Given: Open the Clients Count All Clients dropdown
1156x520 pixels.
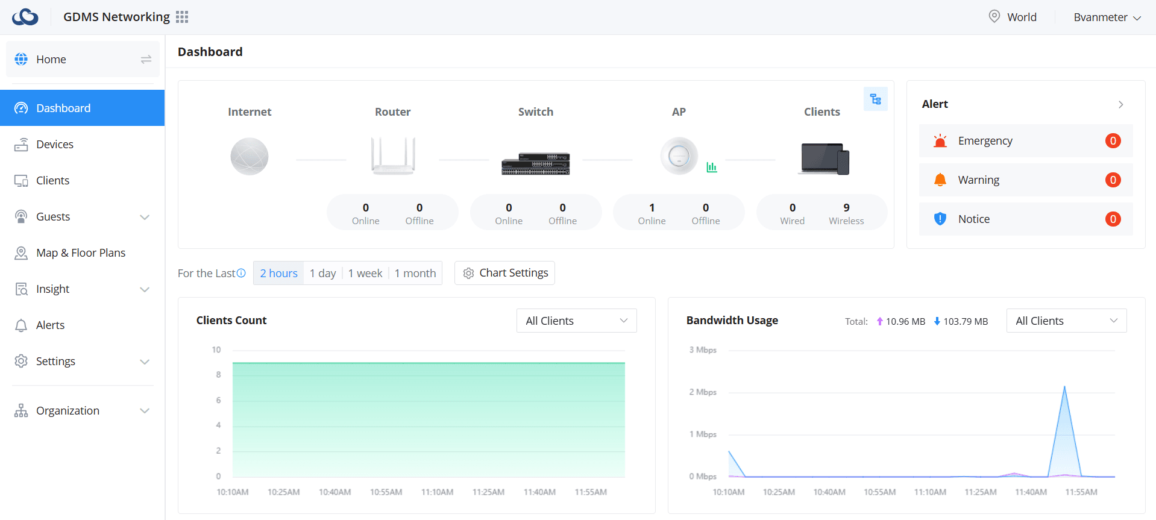Looking at the screenshot, I should click(577, 321).
